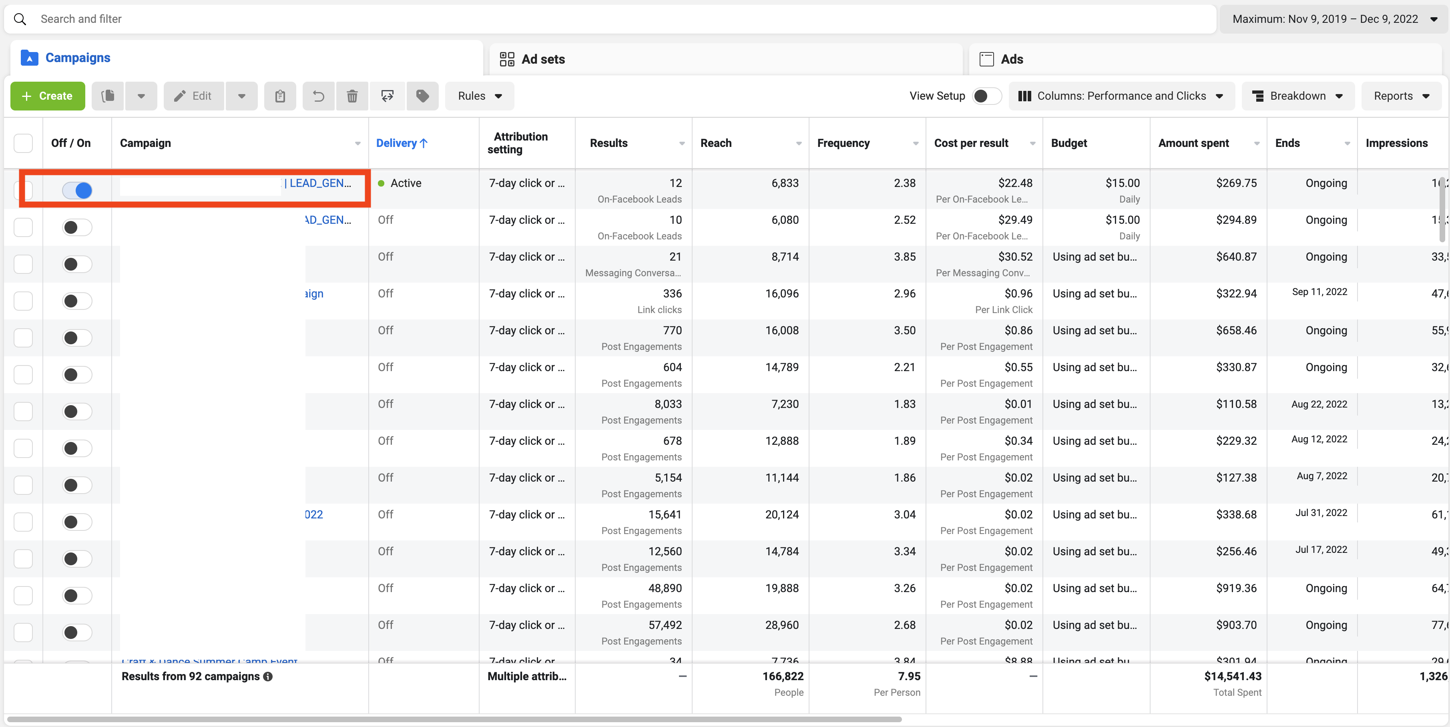Switch to the Ad sets tab
Viewport: 1450px width, 727px height.
pyautogui.click(x=532, y=59)
